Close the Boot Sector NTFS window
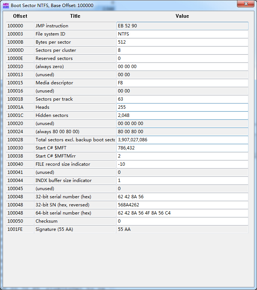This screenshot has width=257, height=290. tap(246, 4)
